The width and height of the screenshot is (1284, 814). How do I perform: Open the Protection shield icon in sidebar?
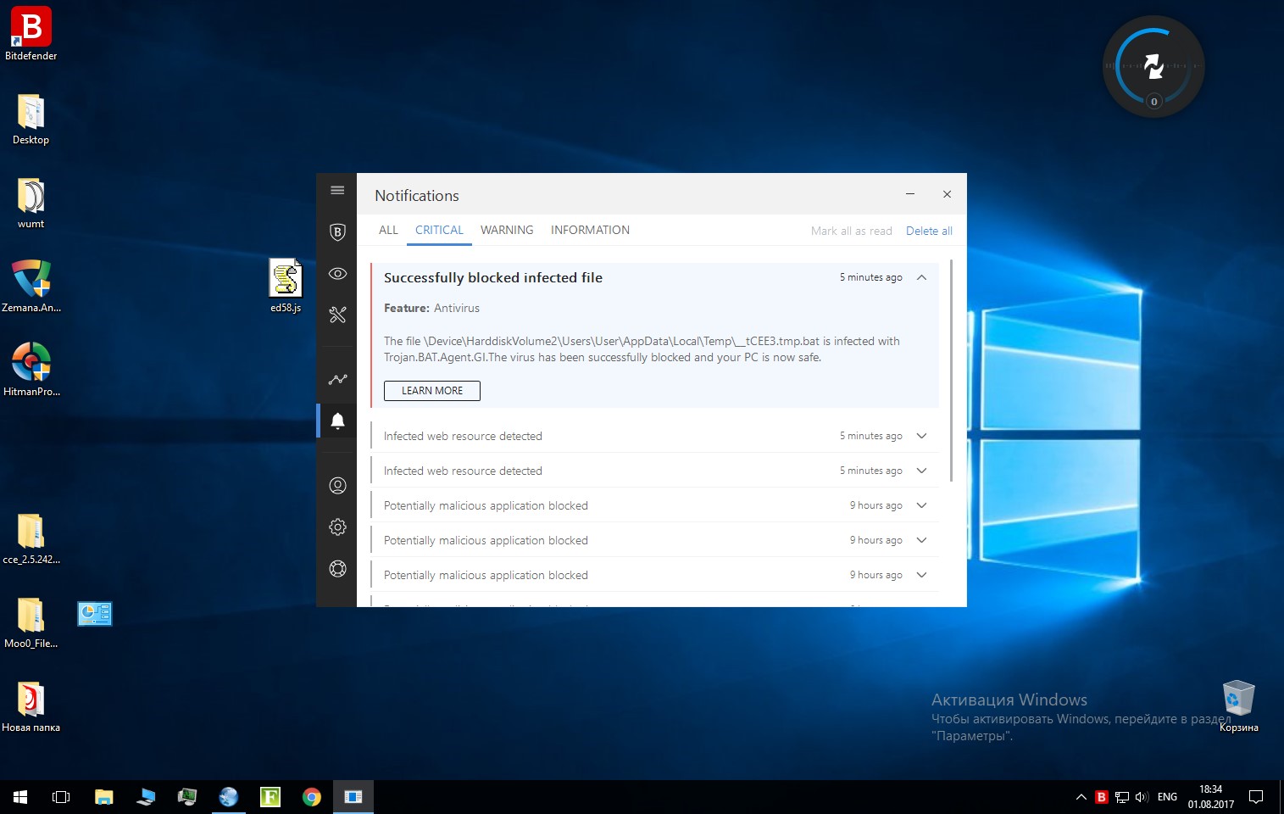pyautogui.click(x=337, y=232)
